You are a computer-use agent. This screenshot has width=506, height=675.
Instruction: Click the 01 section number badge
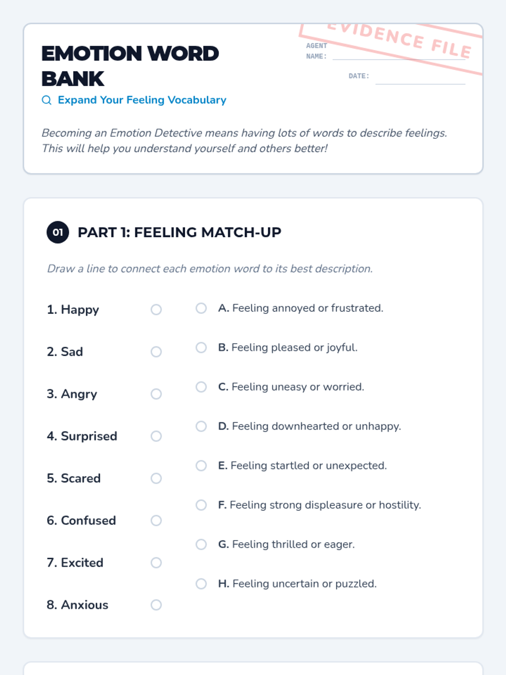click(58, 232)
